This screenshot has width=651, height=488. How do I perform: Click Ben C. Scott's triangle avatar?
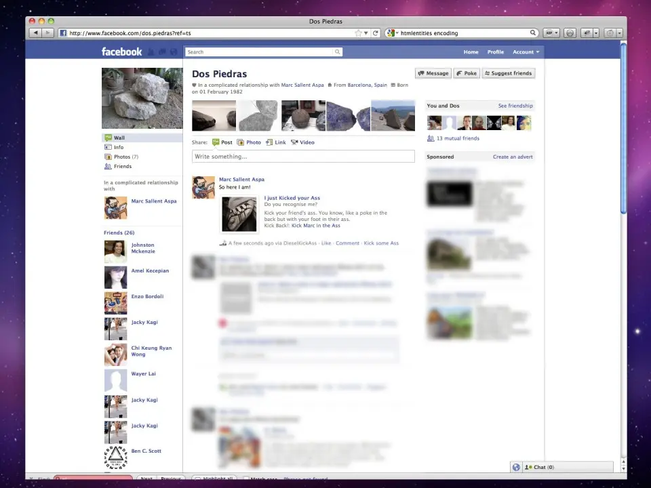click(115, 457)
